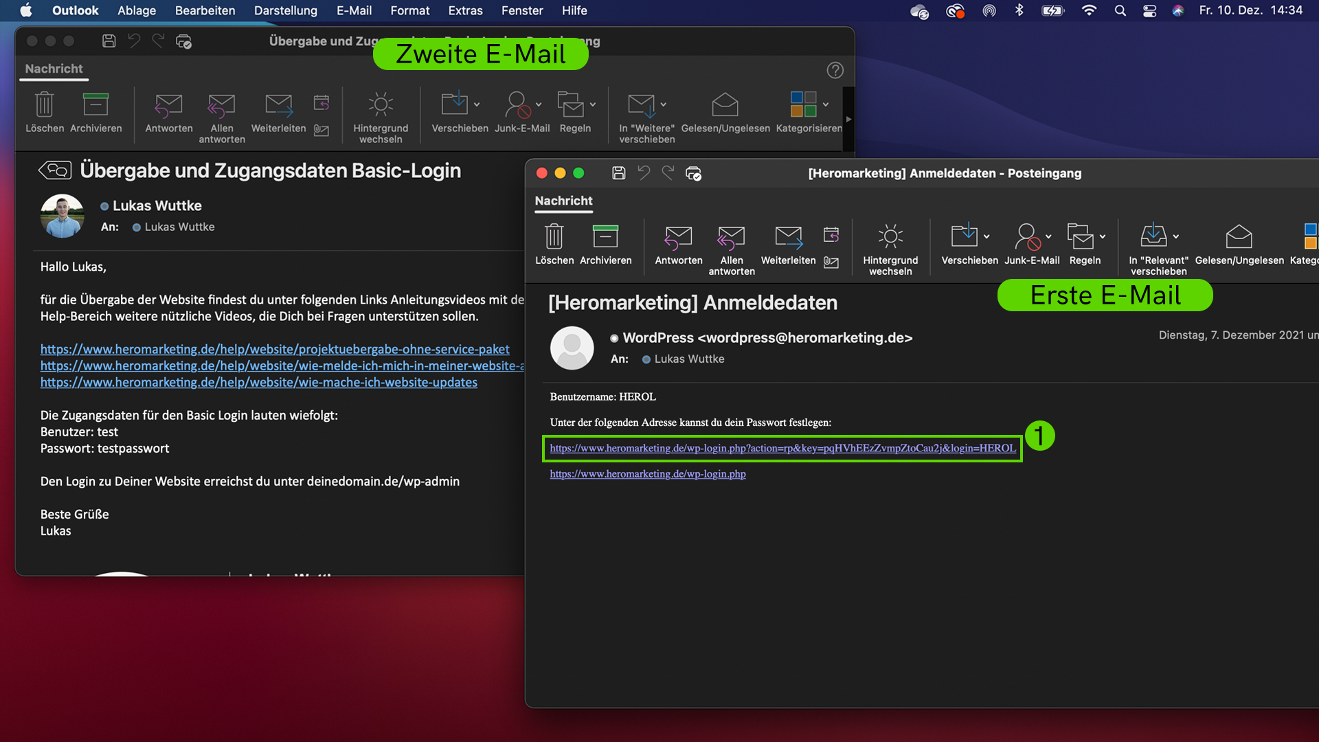
Task: Click Verschieben in the front Anmeldedaten window
Action: click(965, 245)
